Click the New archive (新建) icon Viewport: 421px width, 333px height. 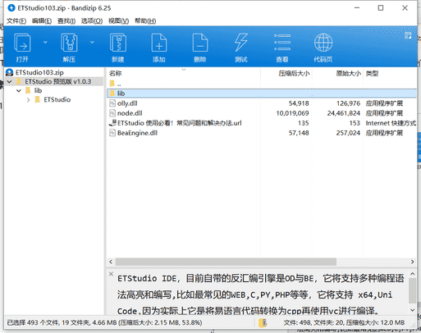(x=118, y=43)
